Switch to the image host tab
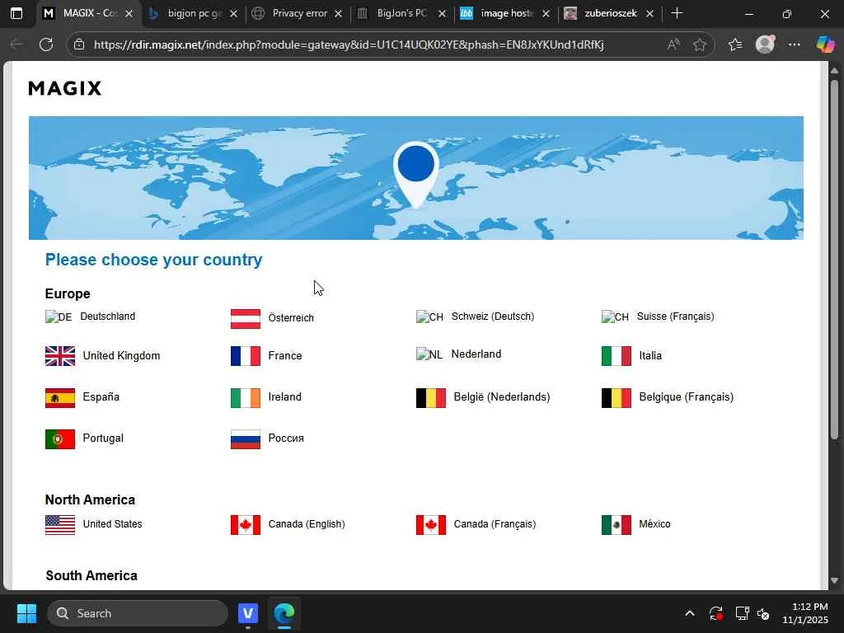The height and width of the screenshot is (633, 844). coord(506,13)
